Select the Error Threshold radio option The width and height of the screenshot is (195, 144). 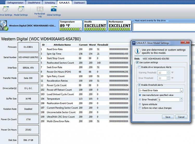140,99
